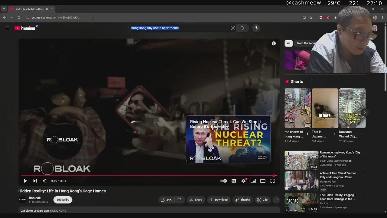Open options for 'the charm of hong kong' Short
The height and width of the screenshot is (218, 387).
(307, 134)
